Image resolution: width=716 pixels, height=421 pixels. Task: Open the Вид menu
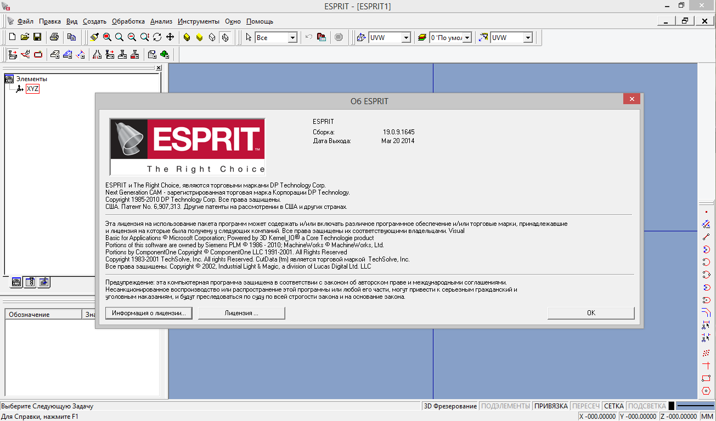click(x=72, y=21)
